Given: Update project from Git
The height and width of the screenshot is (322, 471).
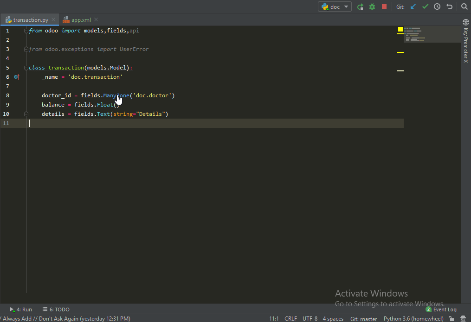Looking at the screenshot, I should click(x=413, y=6).
